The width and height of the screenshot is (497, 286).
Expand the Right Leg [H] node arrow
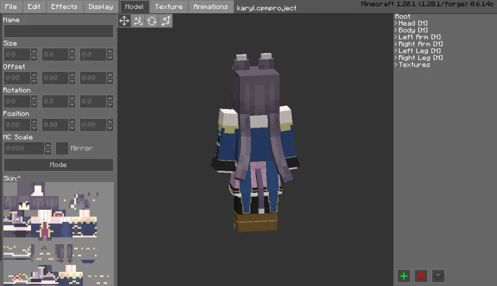point(396,58)
